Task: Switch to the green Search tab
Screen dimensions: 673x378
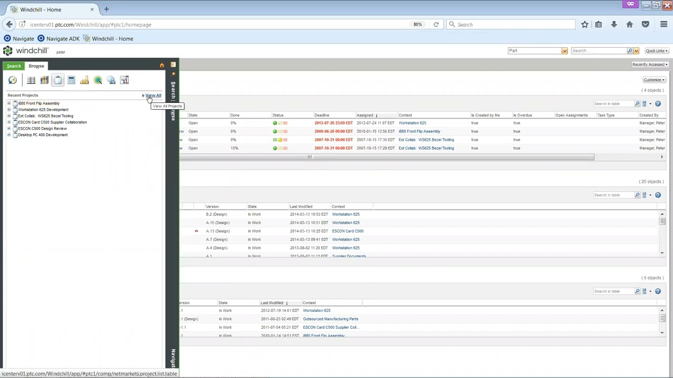Action: coord(14,66)
